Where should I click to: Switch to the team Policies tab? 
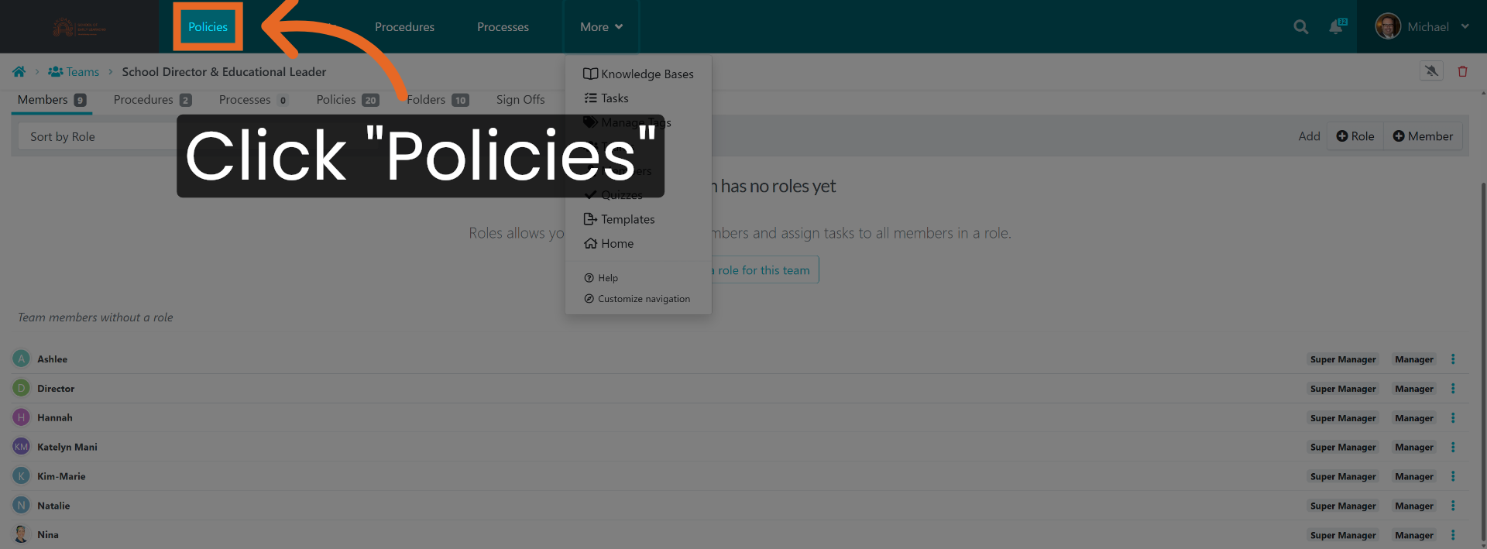click(x=348, y=100)
